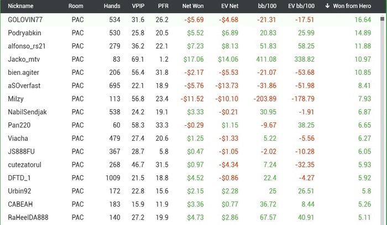Click RaHeelDA888 in the nickname list
This screenshot has width=387, height=225.
pos(28,217)
